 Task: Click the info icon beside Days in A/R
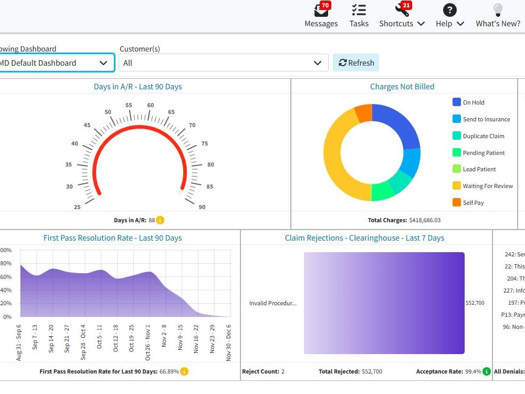pyautogui.click(x=160, y=220)
